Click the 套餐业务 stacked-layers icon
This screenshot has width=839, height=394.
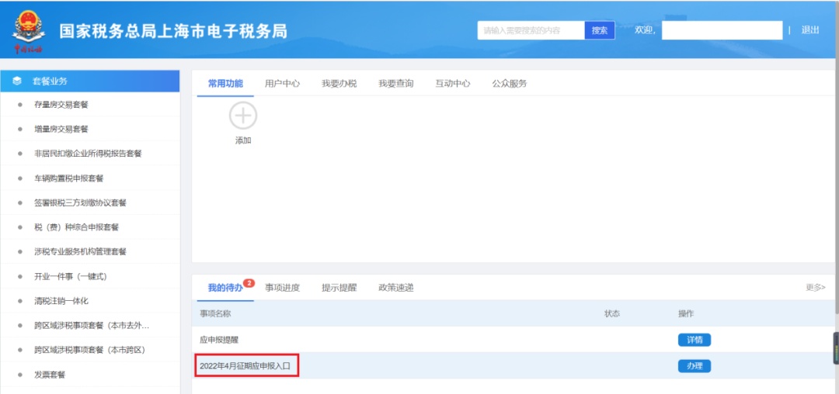coord(17,81)
